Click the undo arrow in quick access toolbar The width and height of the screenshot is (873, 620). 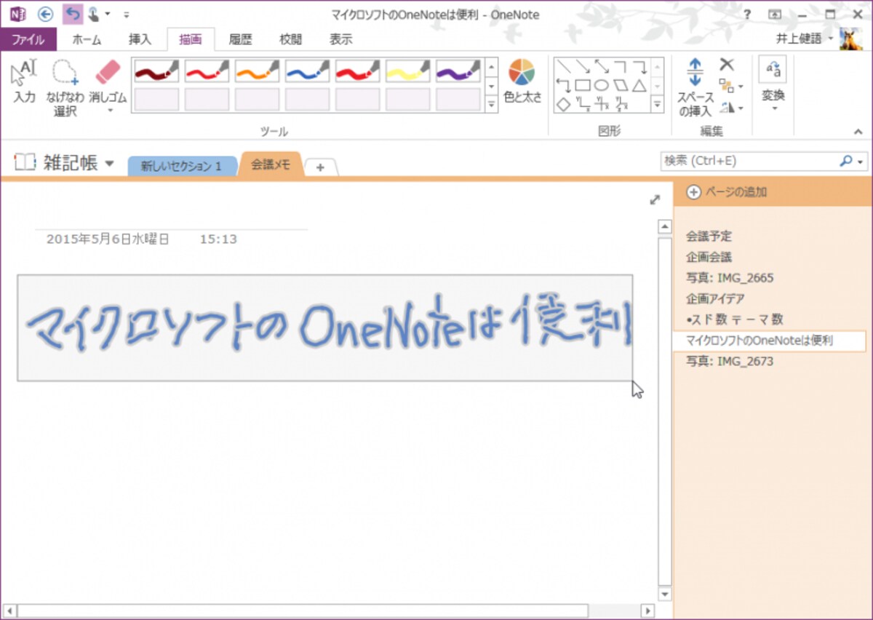point(73,14)
